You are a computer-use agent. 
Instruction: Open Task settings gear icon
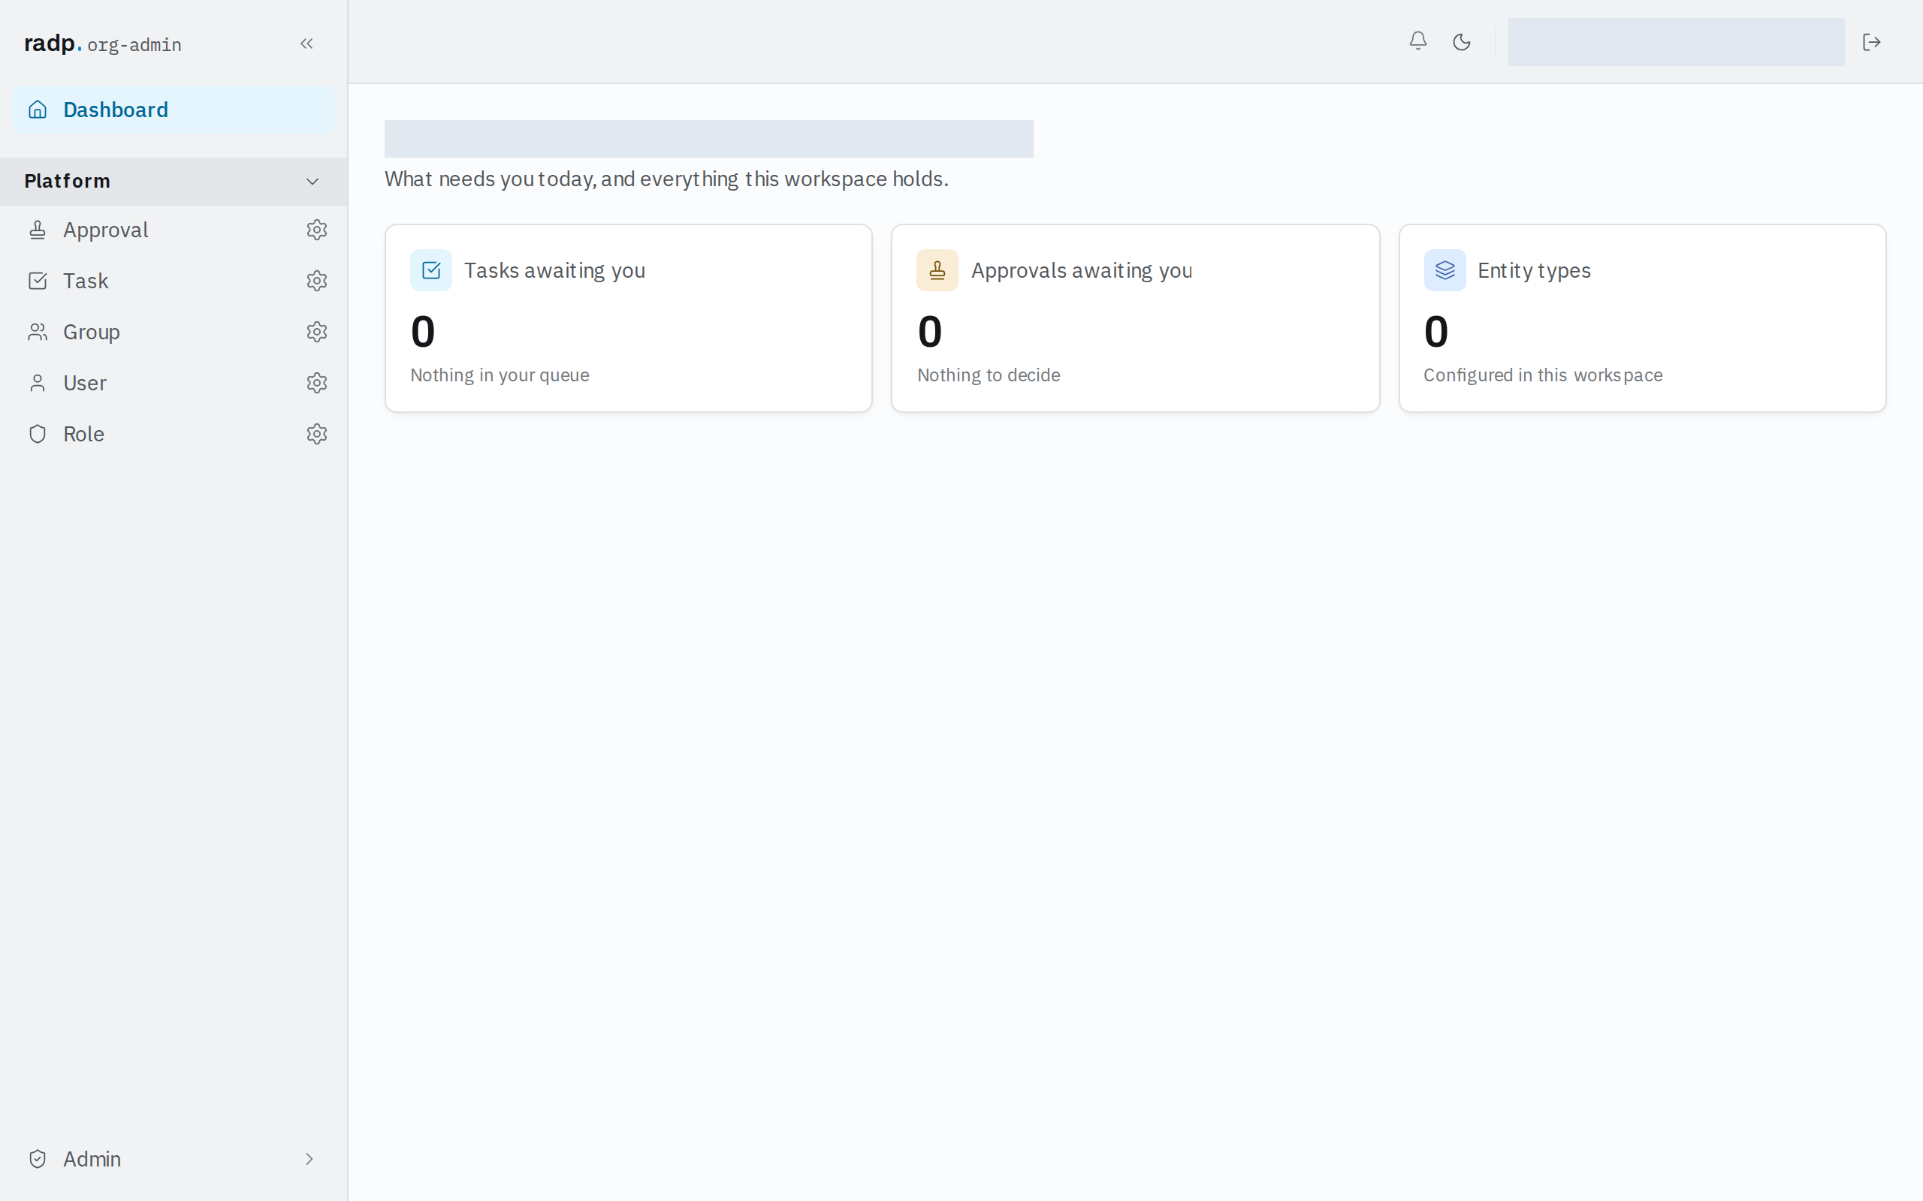click(x=317, y=281)
